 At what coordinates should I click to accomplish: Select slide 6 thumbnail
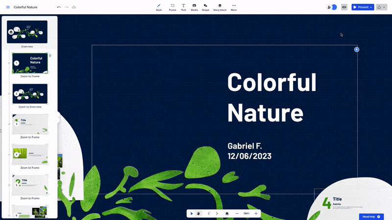[30, 212]
